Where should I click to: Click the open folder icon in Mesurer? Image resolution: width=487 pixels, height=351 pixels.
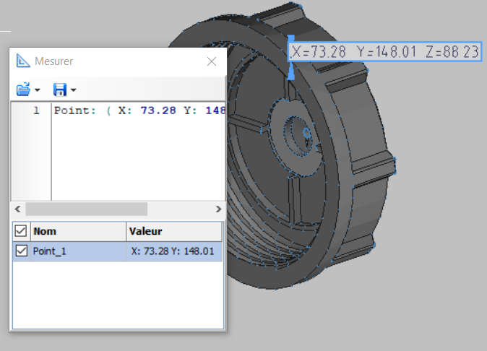[24, 90]
